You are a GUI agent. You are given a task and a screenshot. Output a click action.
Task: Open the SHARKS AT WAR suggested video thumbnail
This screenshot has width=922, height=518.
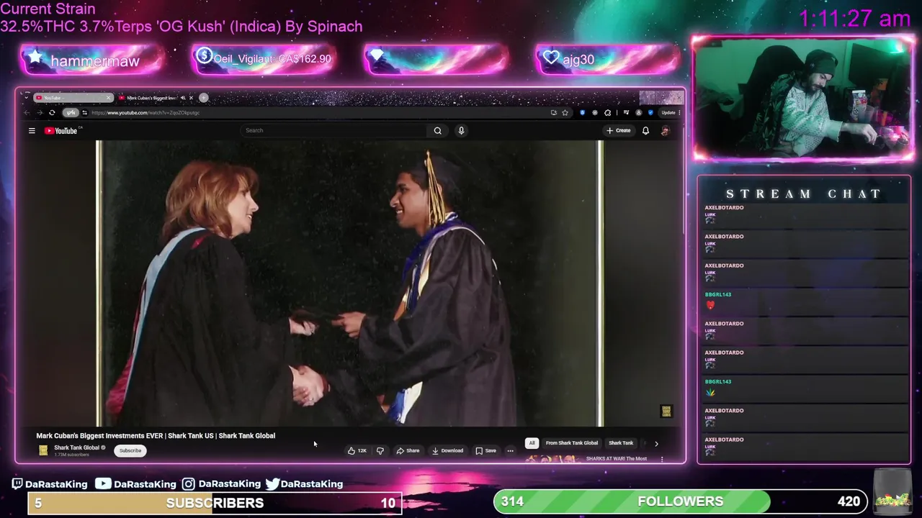[555, 459]
